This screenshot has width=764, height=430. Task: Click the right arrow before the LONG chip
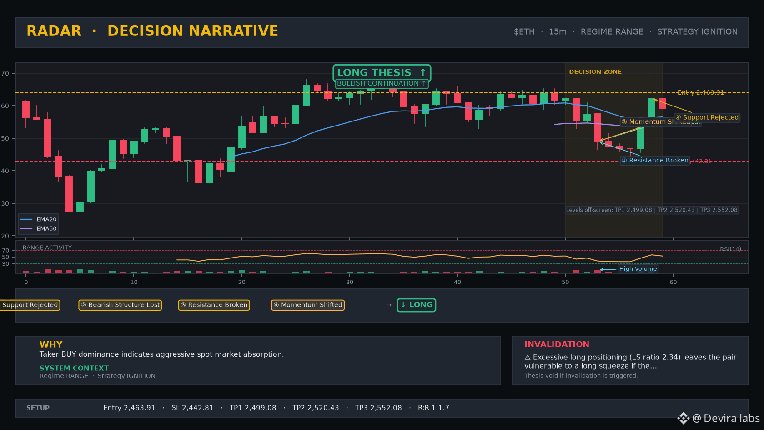click(388, 305)
